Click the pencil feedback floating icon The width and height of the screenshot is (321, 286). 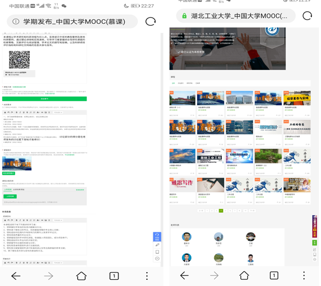(x=157, y=245)
